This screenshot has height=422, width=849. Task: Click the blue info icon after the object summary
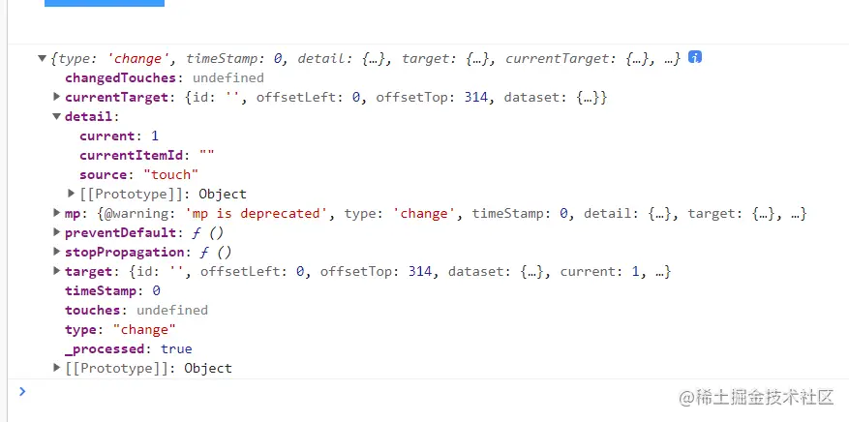695,58
